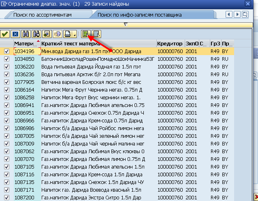
Task: Click RU country cell for material 1034850
Action: pos(225,59)
